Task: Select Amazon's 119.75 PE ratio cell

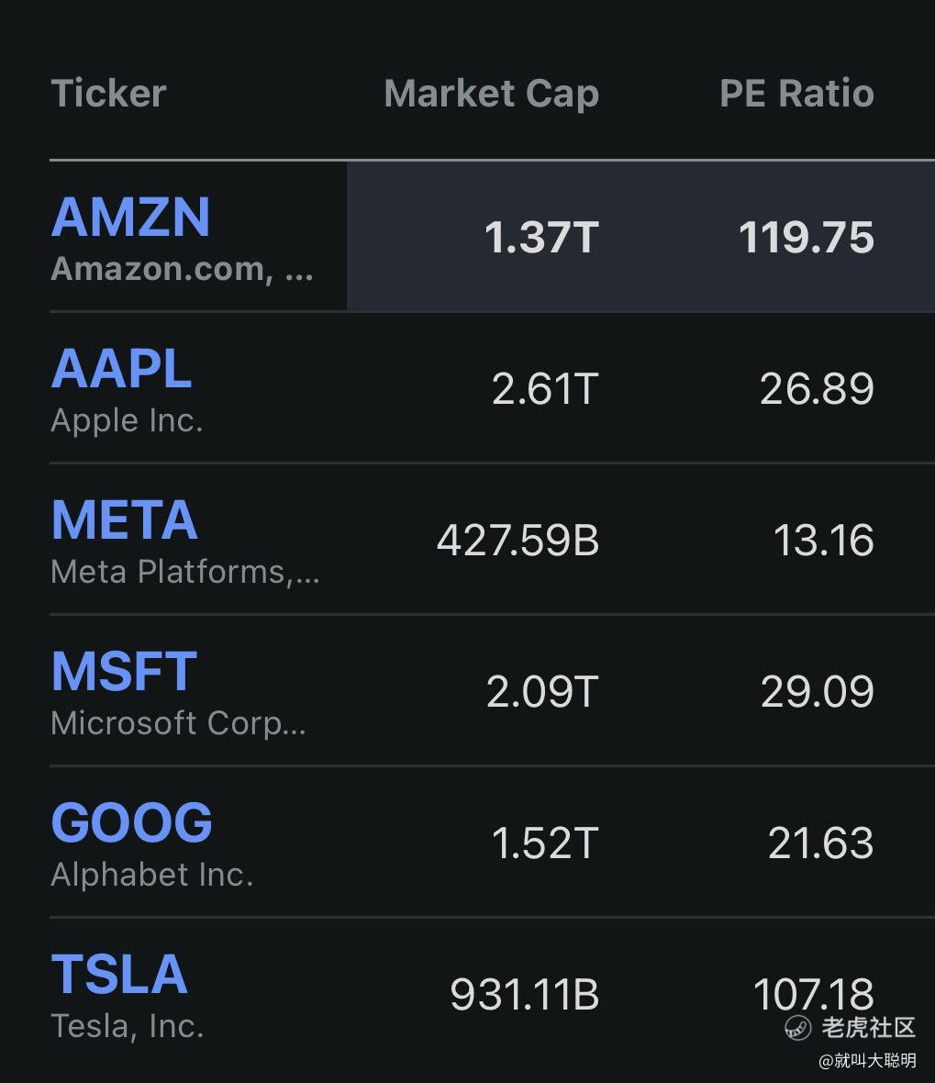Action: (x=807, y=238)
